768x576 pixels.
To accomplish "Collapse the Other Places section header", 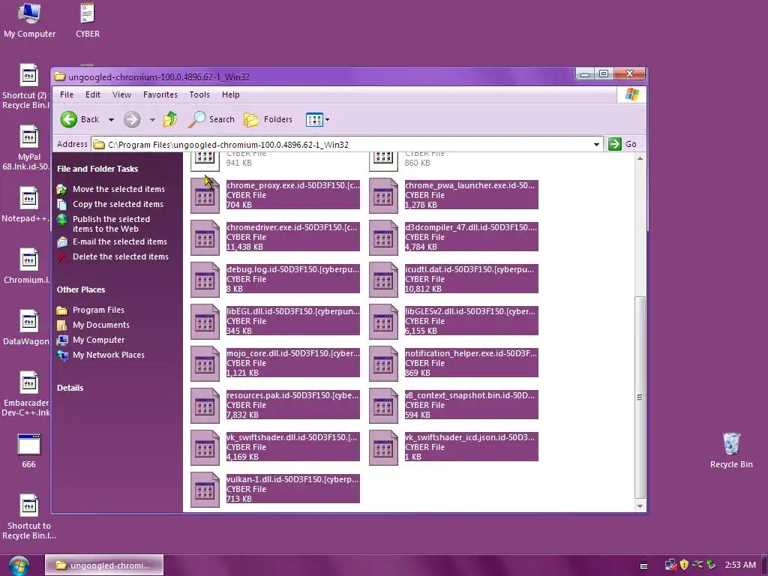I will [81, 289].
